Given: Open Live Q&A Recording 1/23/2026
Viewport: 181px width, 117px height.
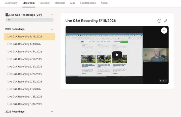Looking at the screenshot, I should click(29, 97).
